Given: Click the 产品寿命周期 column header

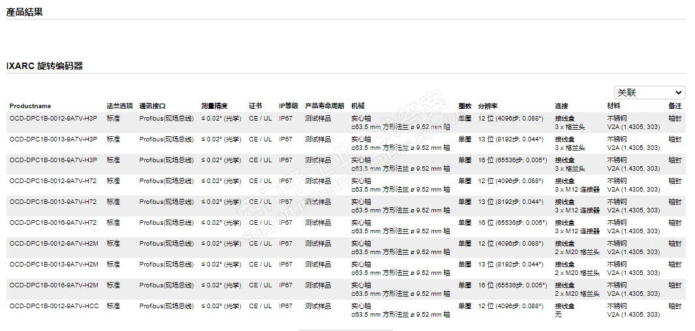Looking at the screenshot, I should [324, 106].
